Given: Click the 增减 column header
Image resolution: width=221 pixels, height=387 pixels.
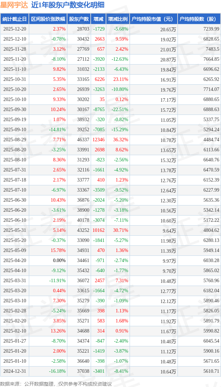Looking at the screenshot, I should point(98,19).
